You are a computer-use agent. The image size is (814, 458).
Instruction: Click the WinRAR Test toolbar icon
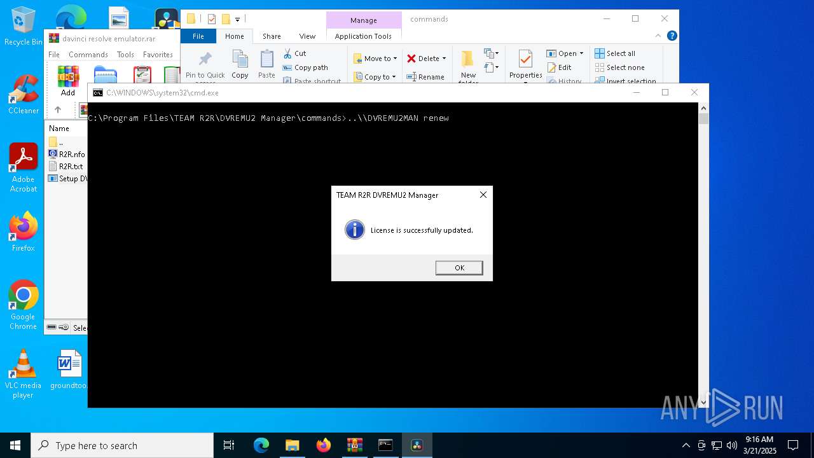pos(142,76)
